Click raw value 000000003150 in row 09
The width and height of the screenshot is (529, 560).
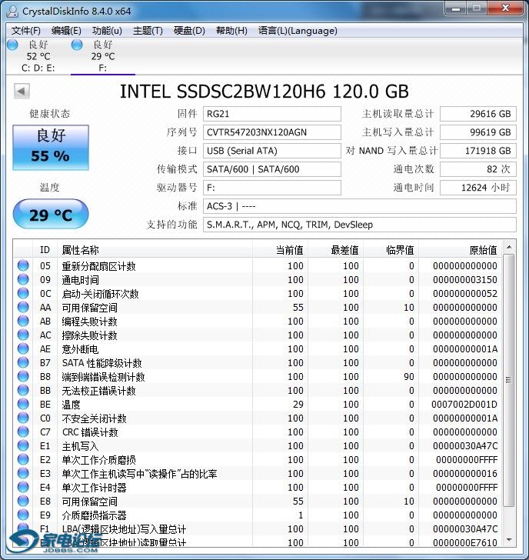[465, 280]
